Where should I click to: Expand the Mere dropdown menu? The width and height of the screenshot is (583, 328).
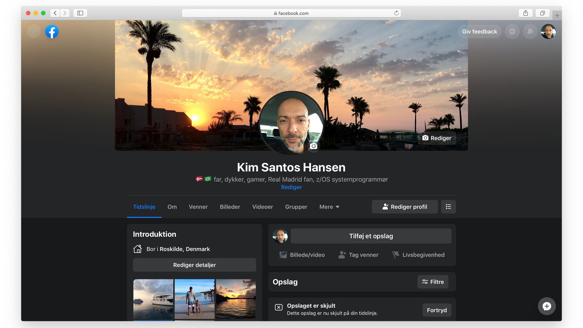click(329, 207)
